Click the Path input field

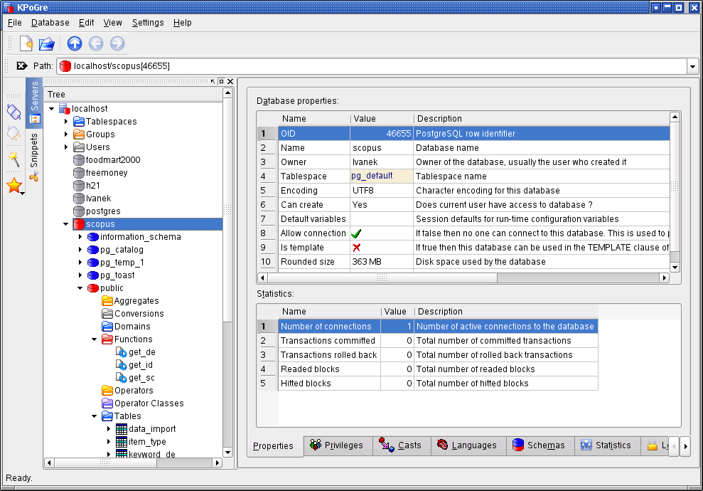click(372, 66)
